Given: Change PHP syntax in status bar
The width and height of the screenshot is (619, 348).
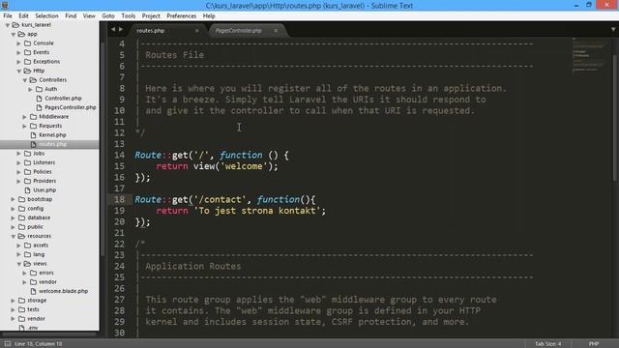Looking at the screenshot, I should [594, 344].
